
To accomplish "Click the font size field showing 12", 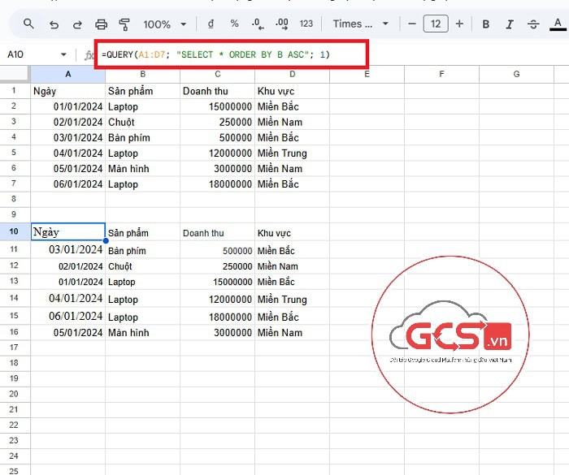I will pyautogui.click(x=436, y=24).
